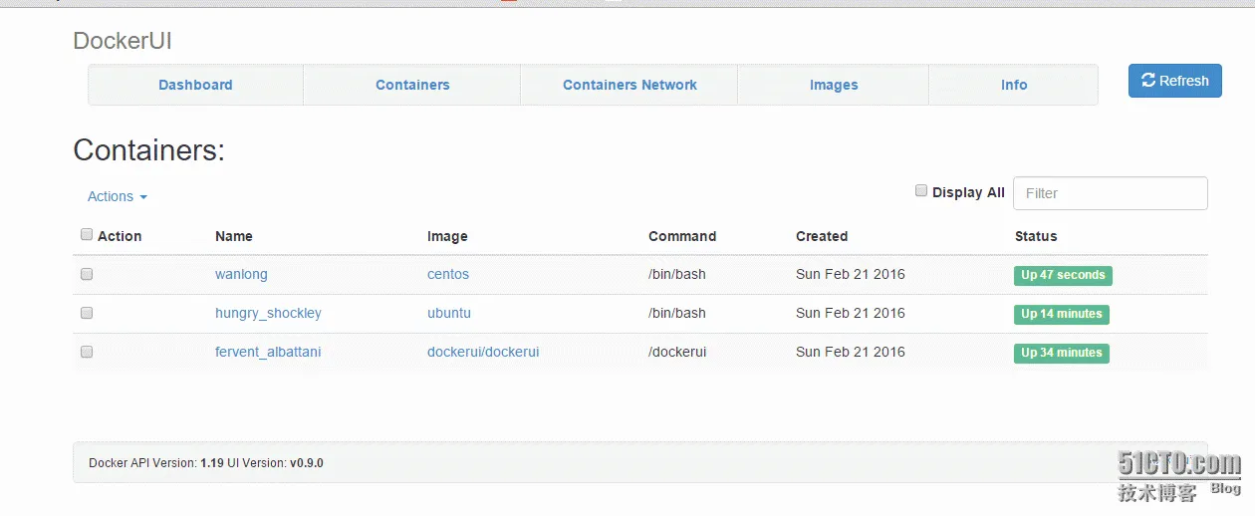Click the Filter input field

coord(1110,193)
